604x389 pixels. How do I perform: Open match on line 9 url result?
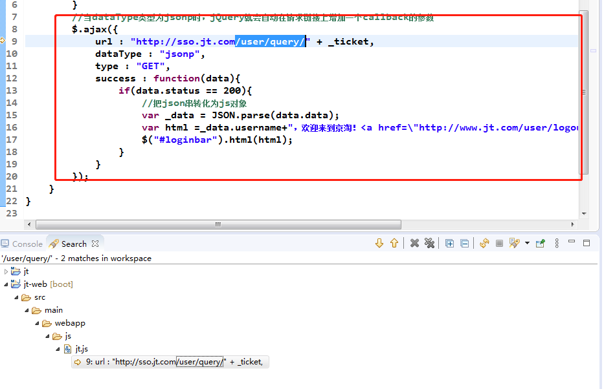click(x=170, y=362)
